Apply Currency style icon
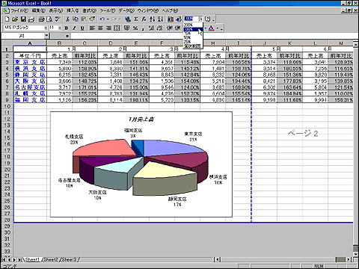 pyautogui.click(x=126, y=28)
